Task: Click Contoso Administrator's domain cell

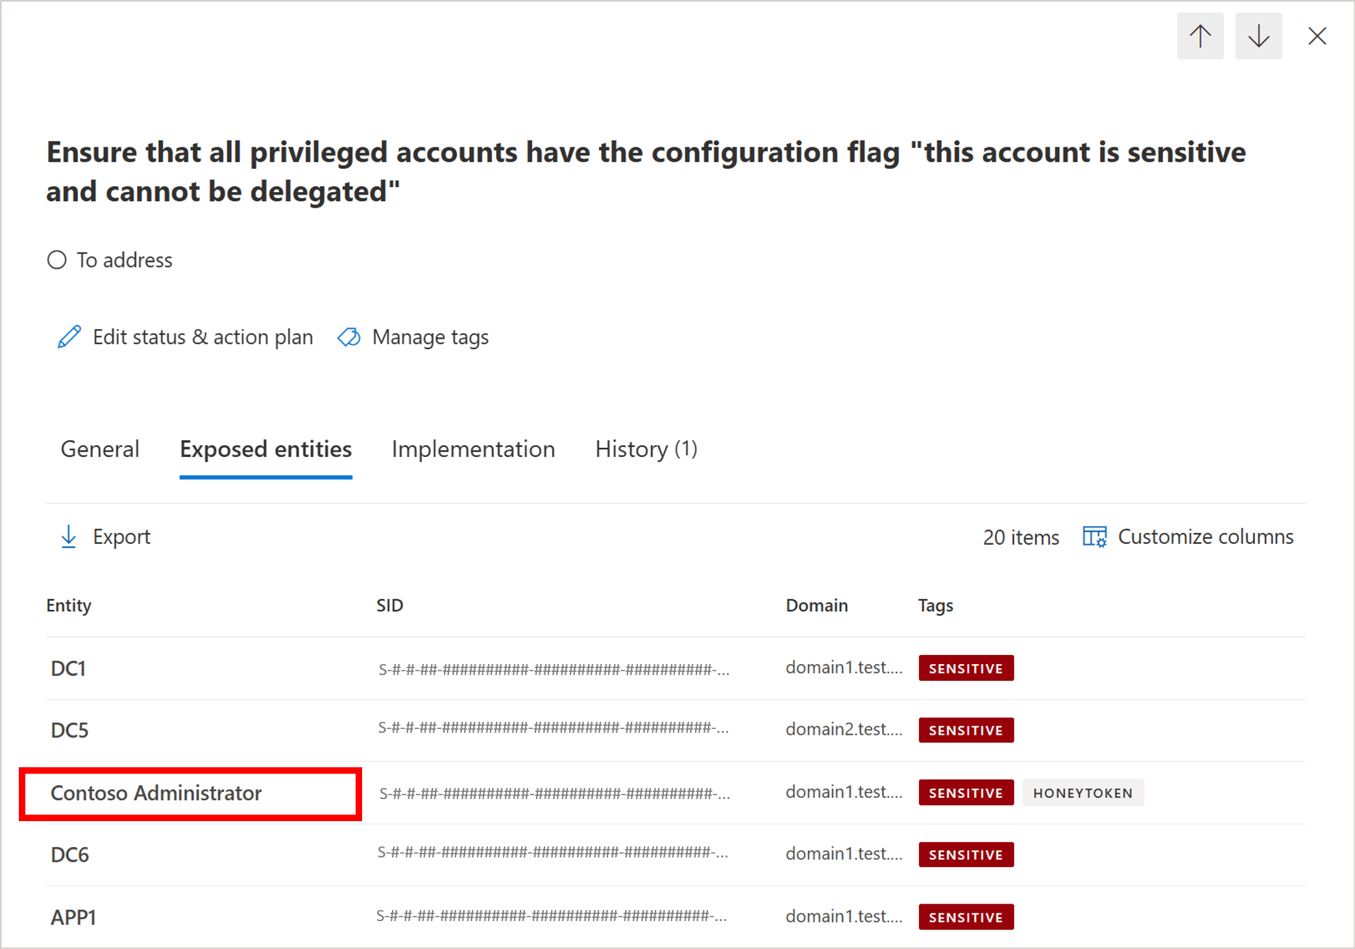Action: pos(844,792)
